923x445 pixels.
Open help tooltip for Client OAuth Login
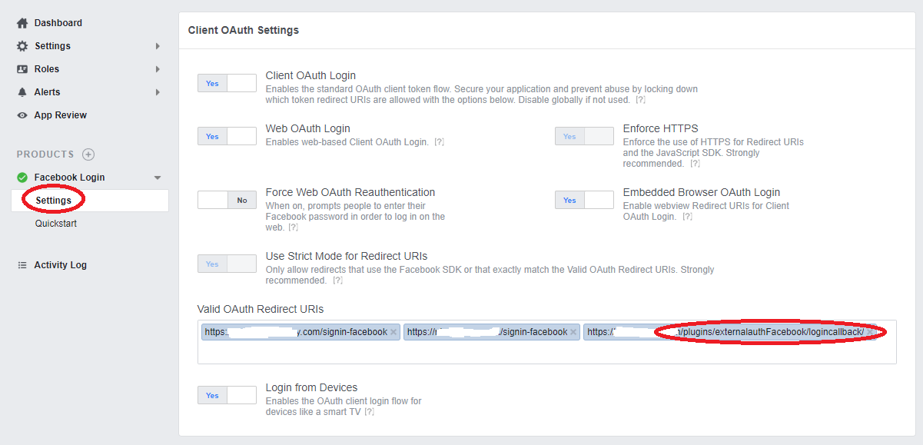(640, 100)
